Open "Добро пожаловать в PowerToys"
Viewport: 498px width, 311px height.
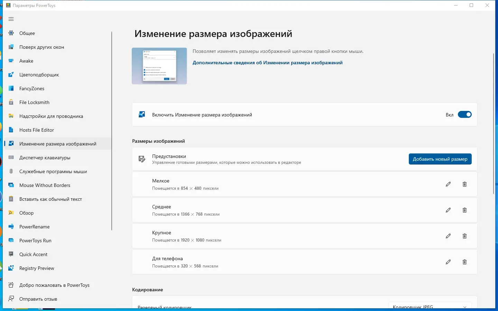[58, 285]
